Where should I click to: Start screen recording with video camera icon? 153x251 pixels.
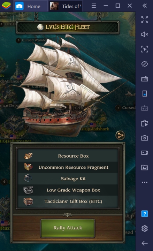(x=145, y=153)
